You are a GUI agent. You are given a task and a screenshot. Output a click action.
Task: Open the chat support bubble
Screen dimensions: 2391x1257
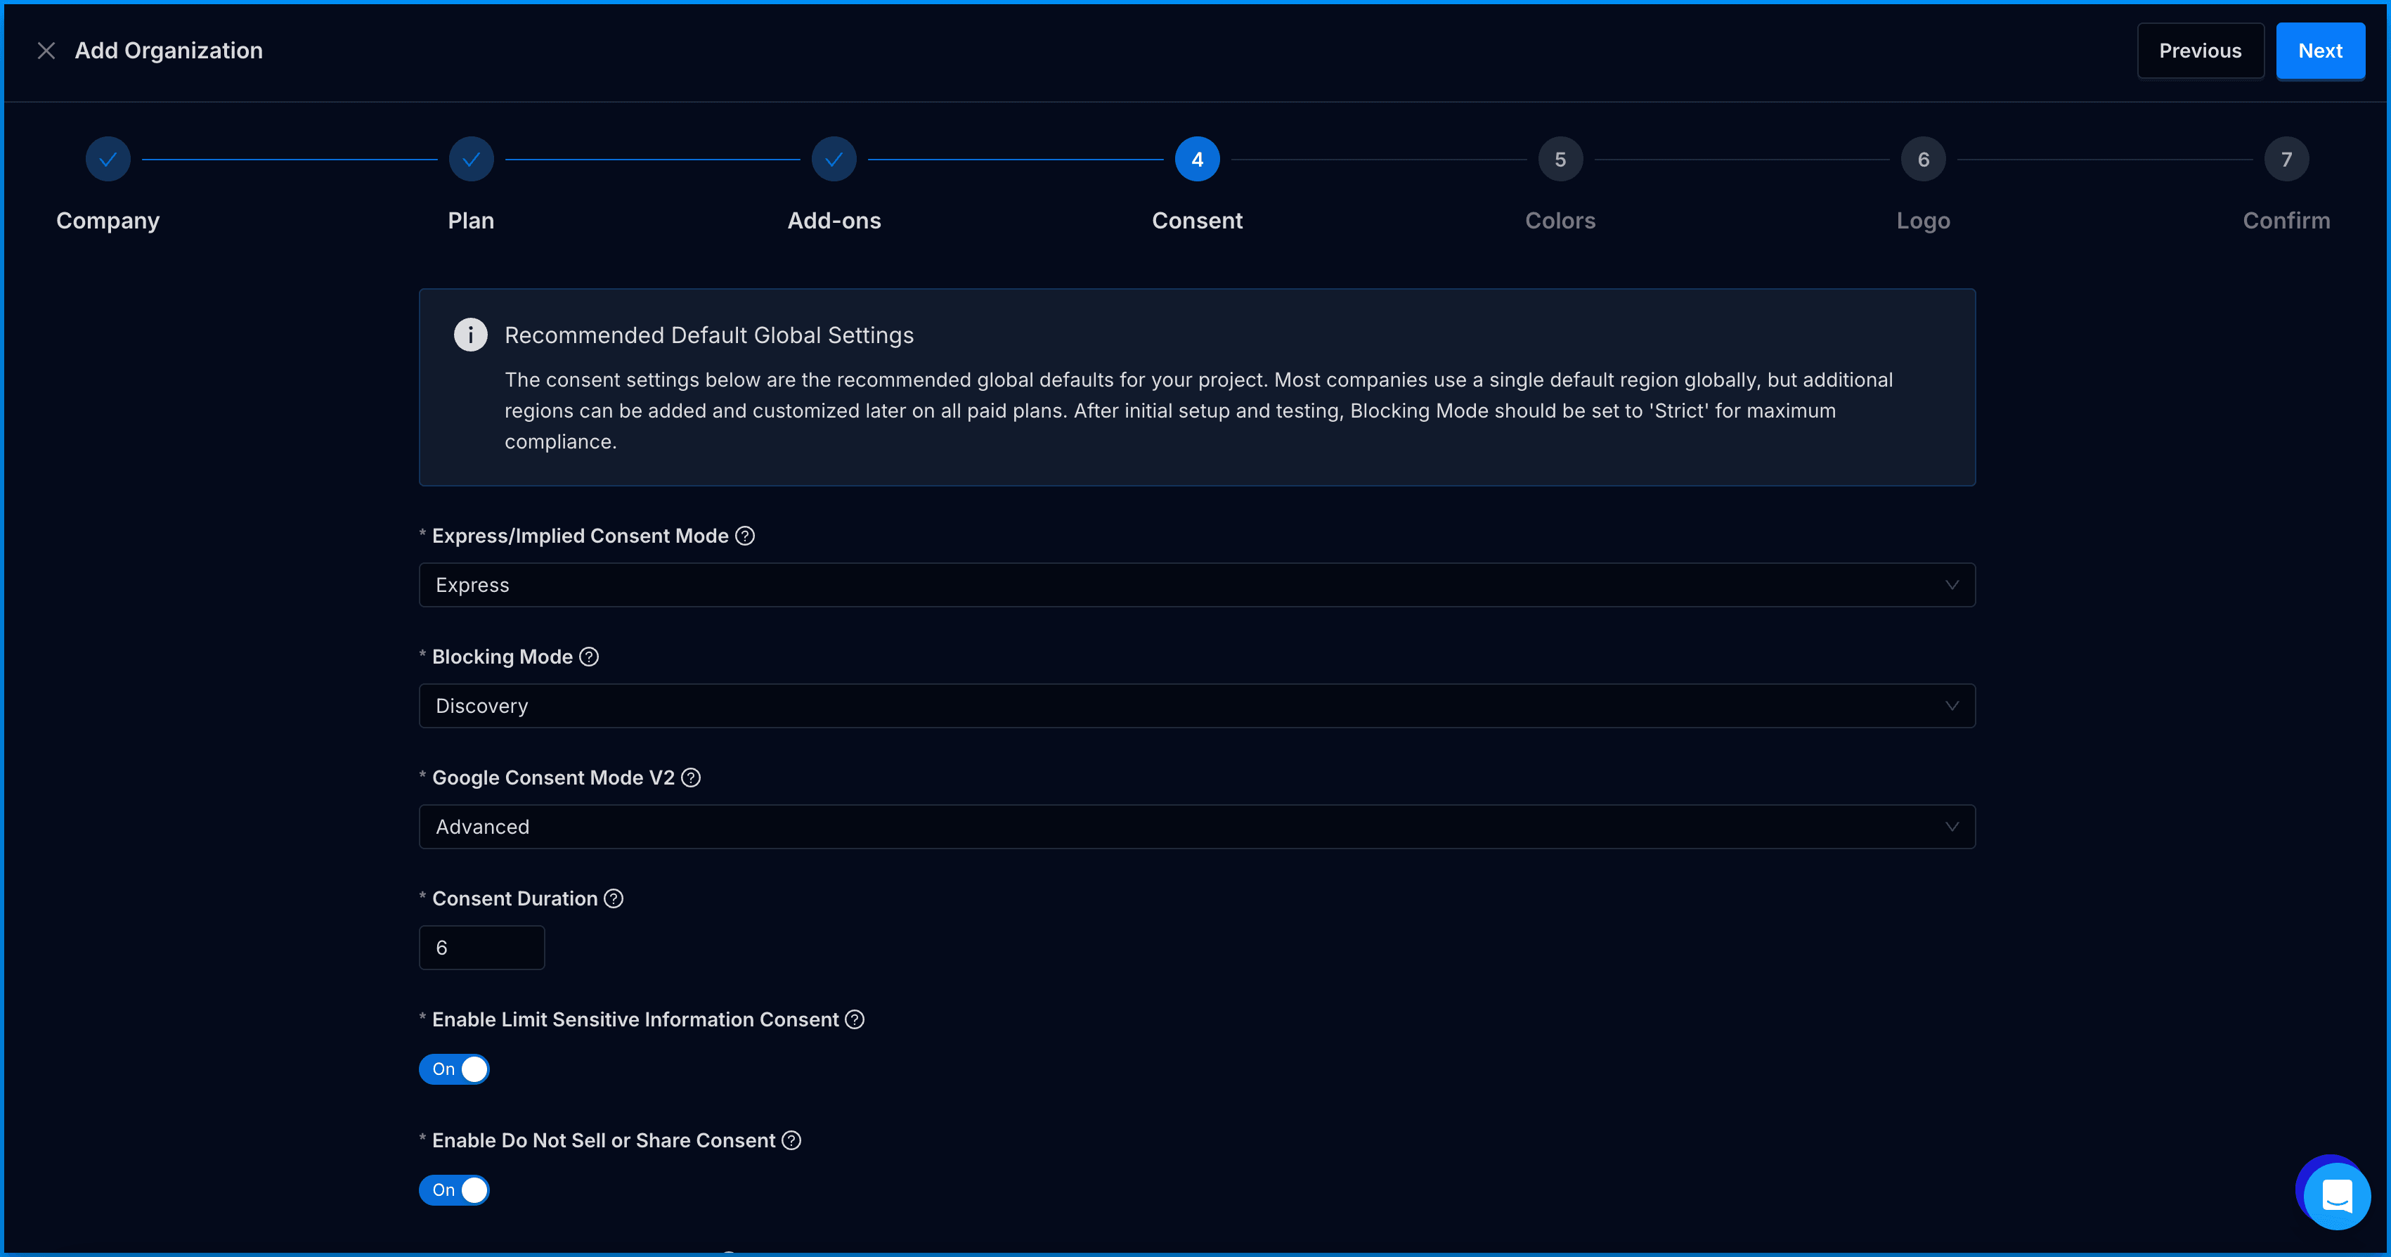2335,1196
